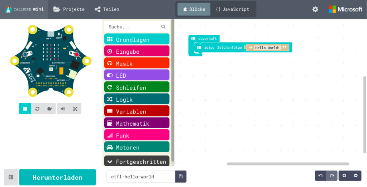Redo the last undone change
367x187 pixels.
pyautogui.click(x=332, y=176)
